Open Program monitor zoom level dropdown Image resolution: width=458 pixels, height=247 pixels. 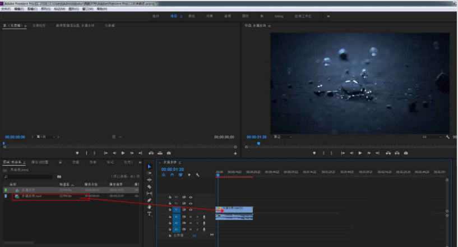pos(283,137)
